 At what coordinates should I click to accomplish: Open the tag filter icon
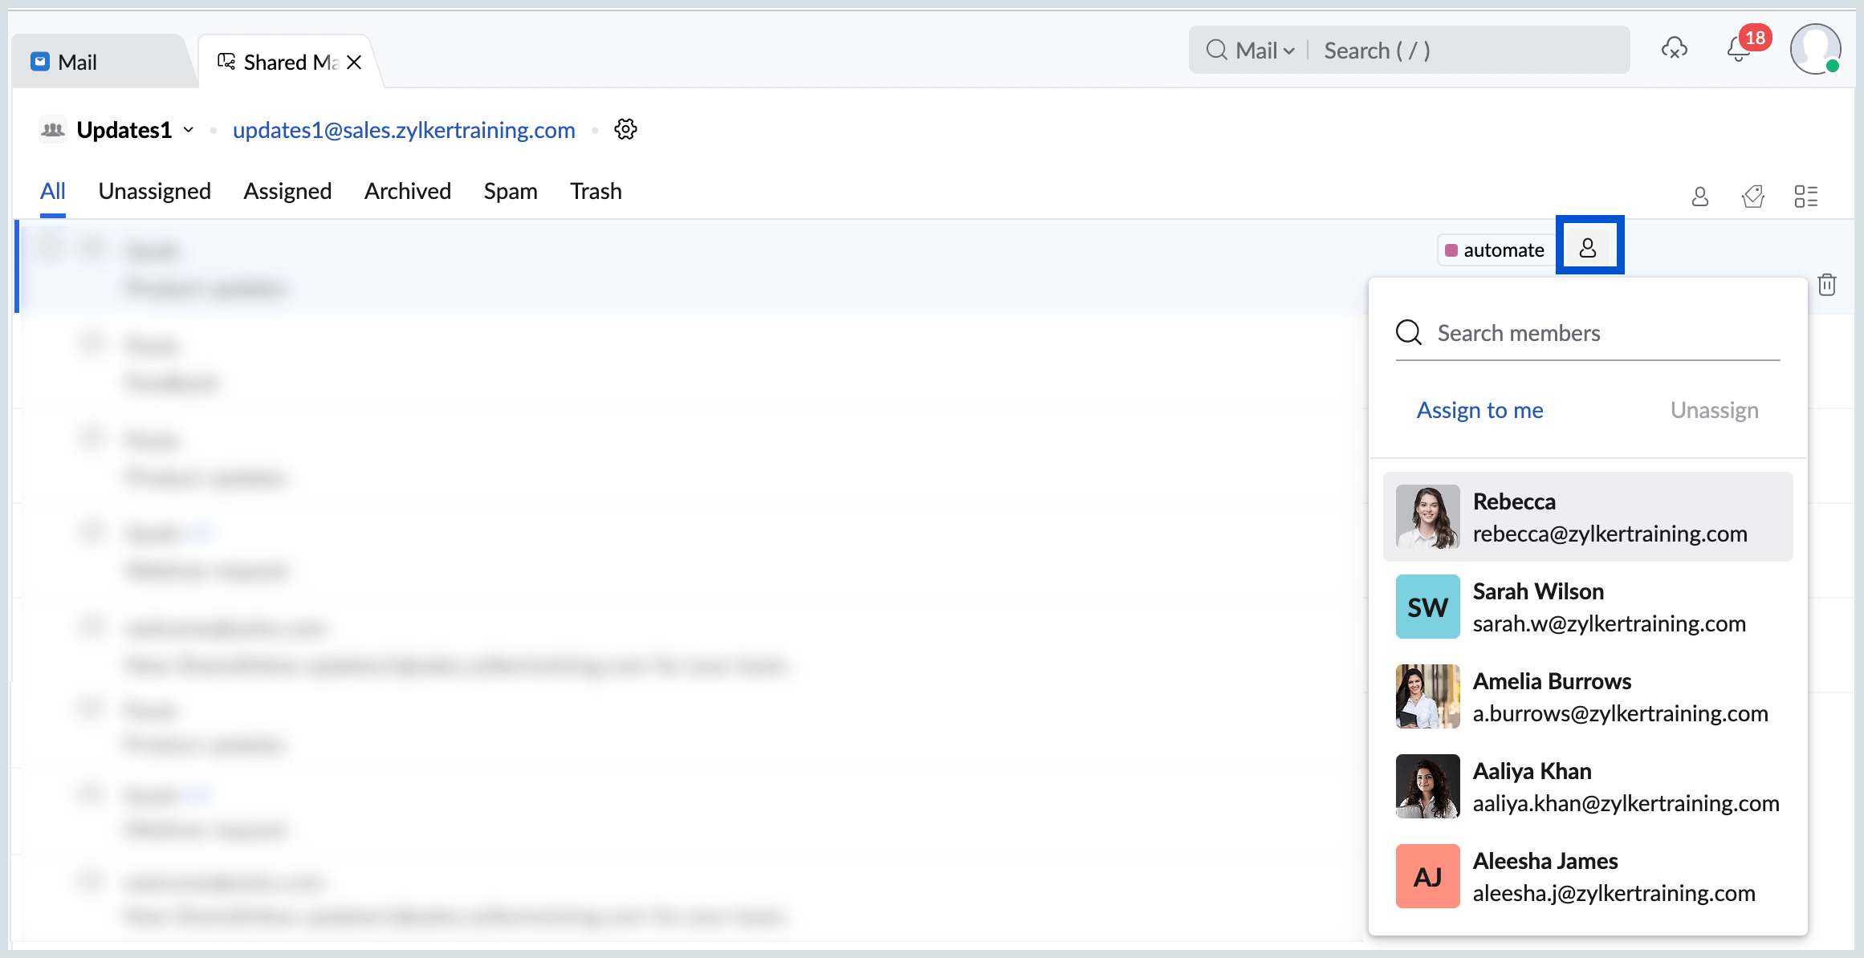1752,197
